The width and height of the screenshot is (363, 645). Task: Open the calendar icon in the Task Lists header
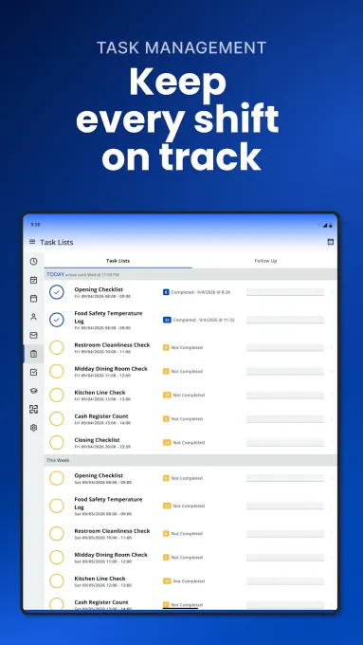click(x=331, y=242)
